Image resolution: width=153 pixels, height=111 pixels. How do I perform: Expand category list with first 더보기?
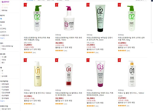pos(2,38)
